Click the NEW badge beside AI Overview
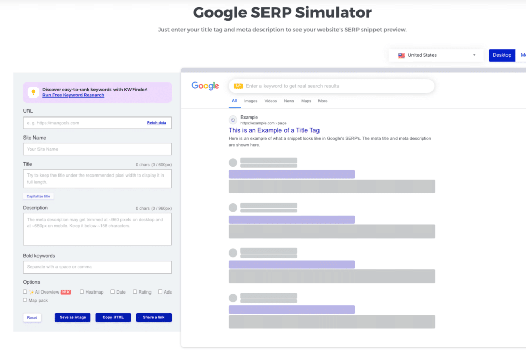 (x=66, y=292)
